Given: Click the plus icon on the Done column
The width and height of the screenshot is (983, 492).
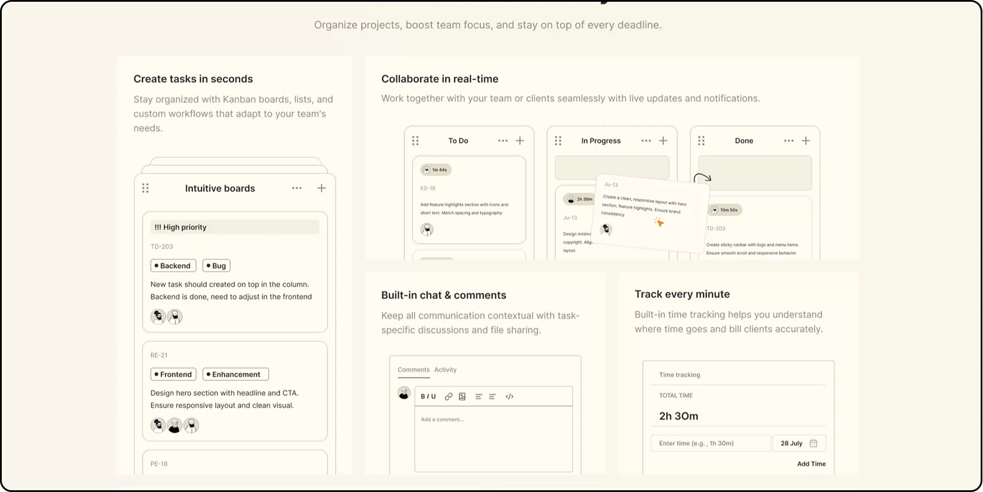Looking at the screenshot, I should (x=806, y=141).
